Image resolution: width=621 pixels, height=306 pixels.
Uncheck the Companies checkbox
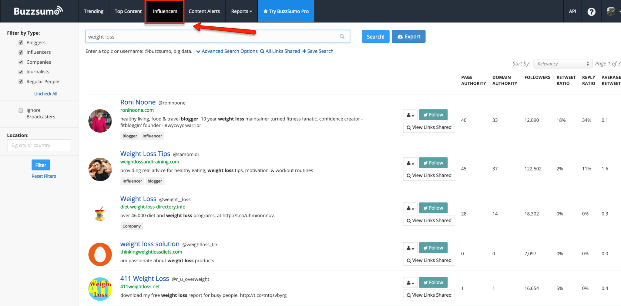21,62
